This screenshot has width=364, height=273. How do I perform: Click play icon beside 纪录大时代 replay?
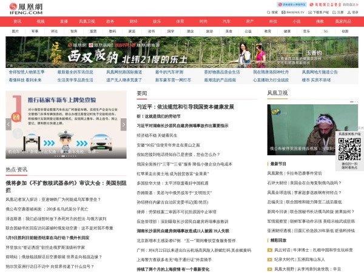(x=270, y=259)
